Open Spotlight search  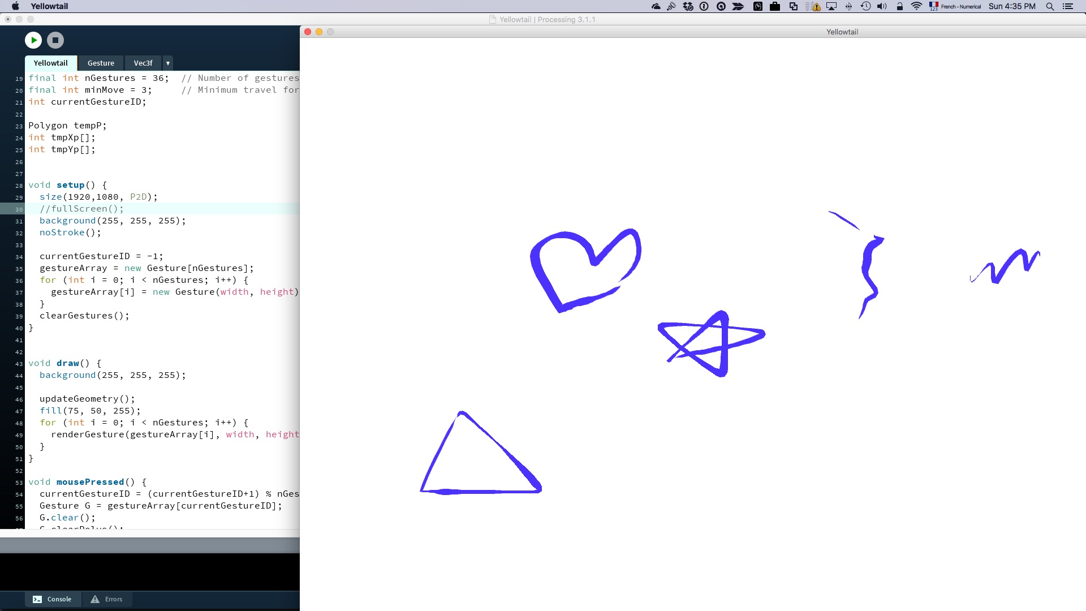[x=1050, y=6]
